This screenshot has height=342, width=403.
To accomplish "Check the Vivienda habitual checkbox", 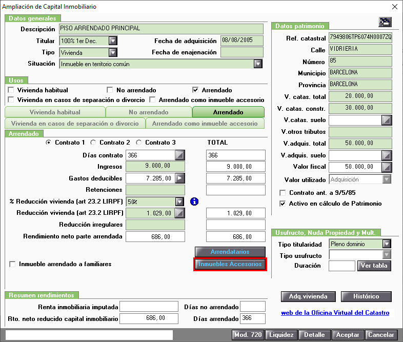I will pyautogui.click(x=11, y=90).
